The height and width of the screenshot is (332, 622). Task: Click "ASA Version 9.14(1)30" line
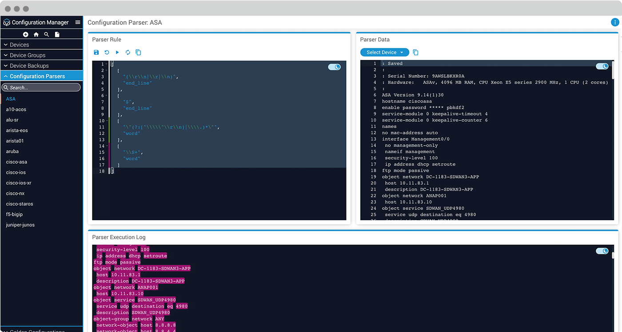click(x=413, y=95)
